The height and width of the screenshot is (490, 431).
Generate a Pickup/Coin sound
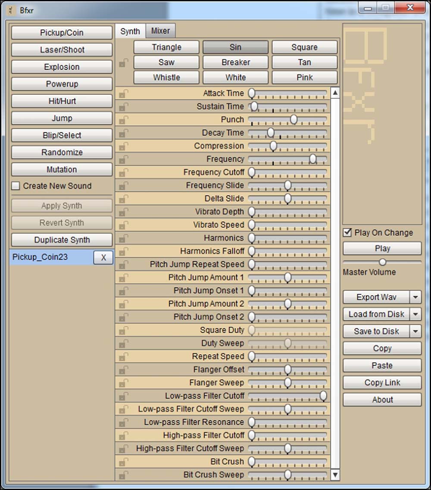pyautogui.click(x=62, y=33)
